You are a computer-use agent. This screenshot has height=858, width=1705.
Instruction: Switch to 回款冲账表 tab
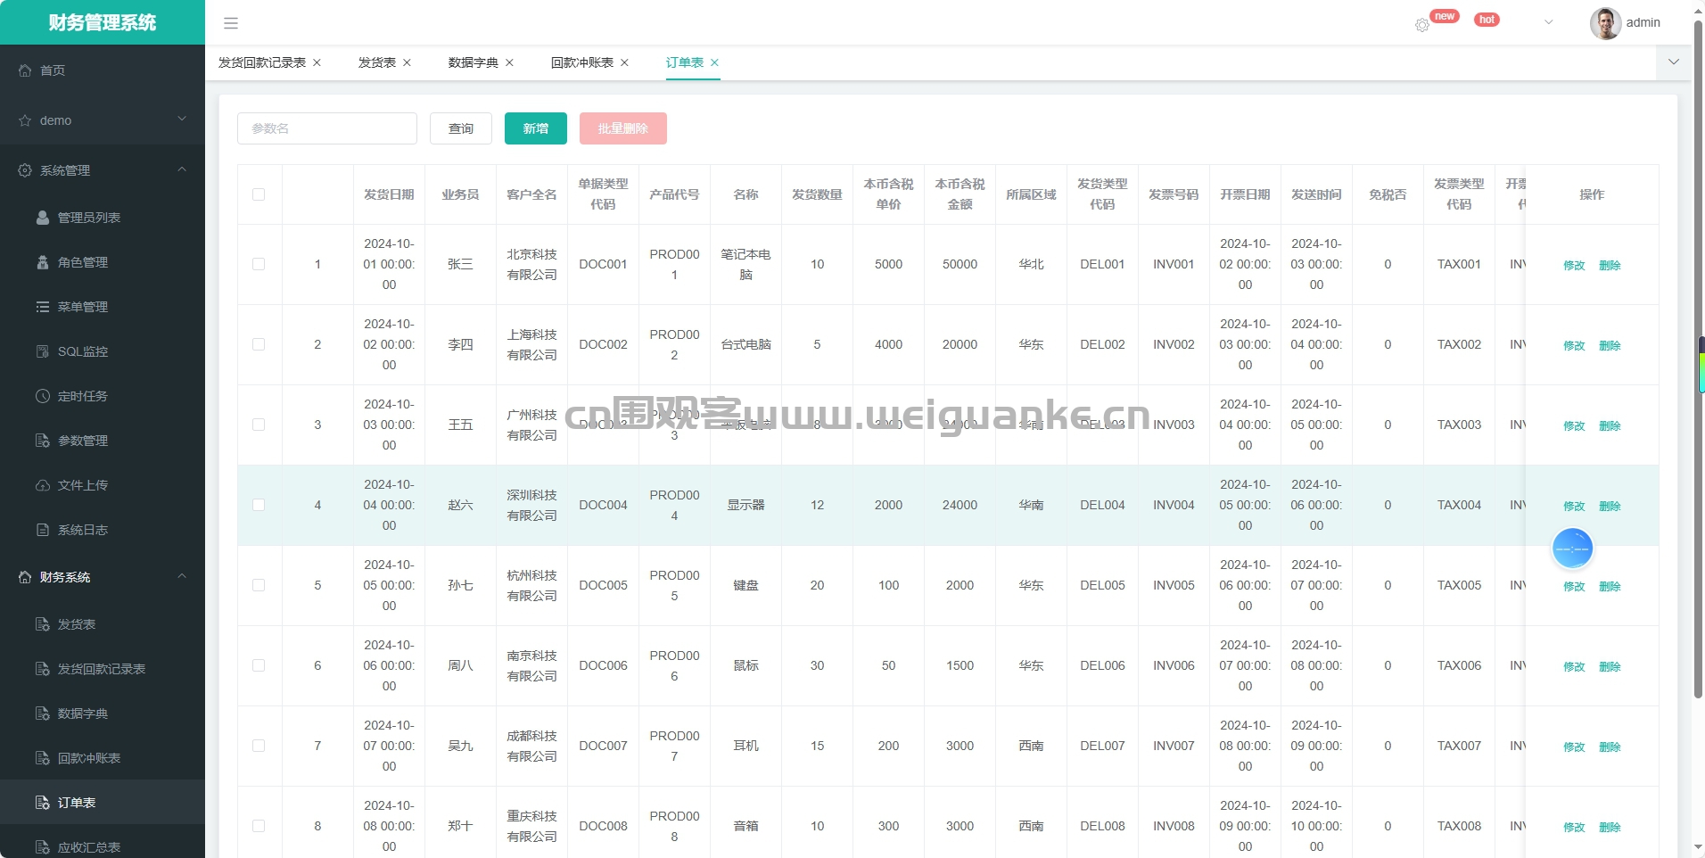click(582, 62)
